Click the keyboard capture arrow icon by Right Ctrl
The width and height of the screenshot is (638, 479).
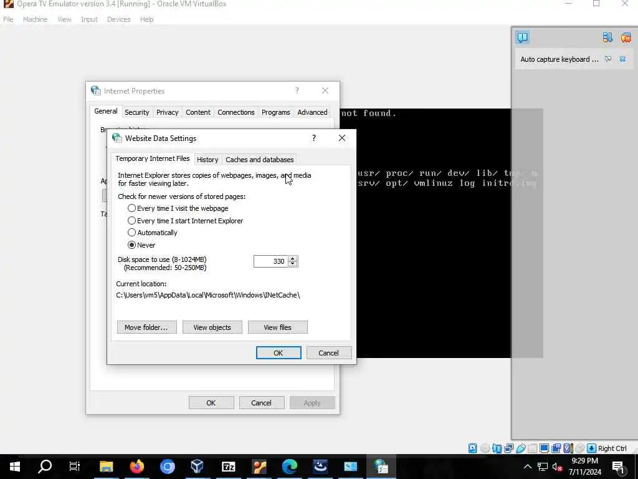click(x=592, y=448)
